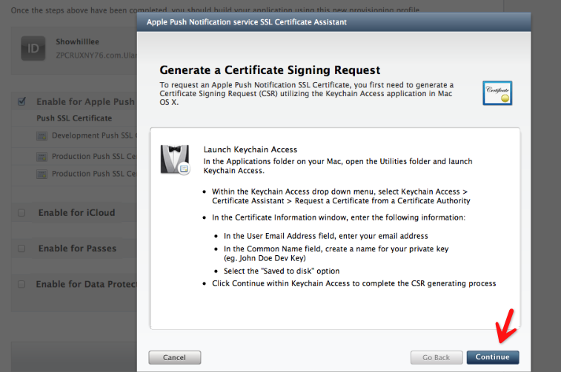This screenshot has width=561, height=372.
Task: Click the second Production Push SSL certificate icon
Action: (42, 174)
